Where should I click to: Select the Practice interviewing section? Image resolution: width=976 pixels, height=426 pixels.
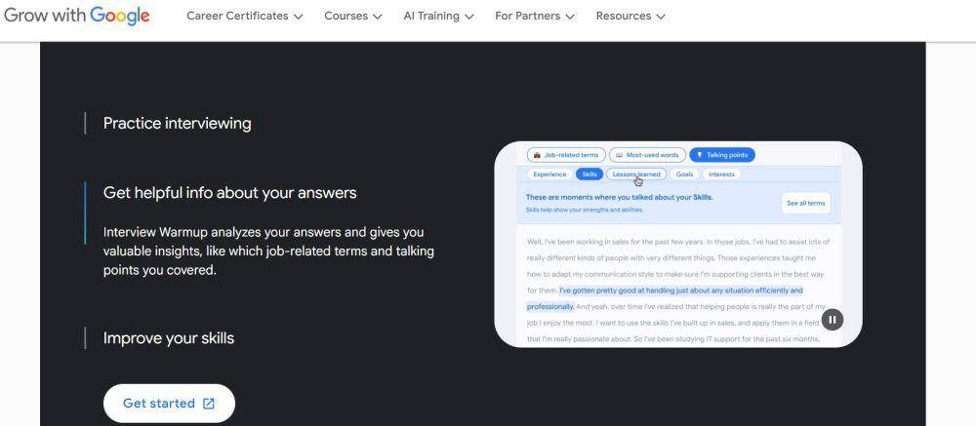(x=178, y=123)
